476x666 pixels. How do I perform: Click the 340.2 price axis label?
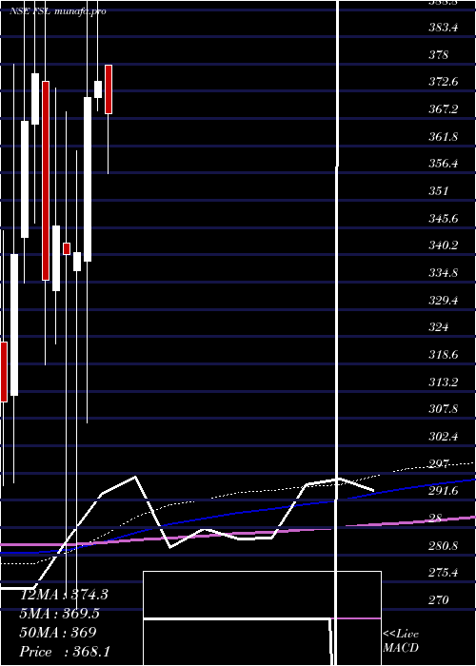coord(444,245)
